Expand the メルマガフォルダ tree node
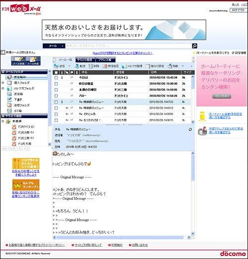 [3, 88]
